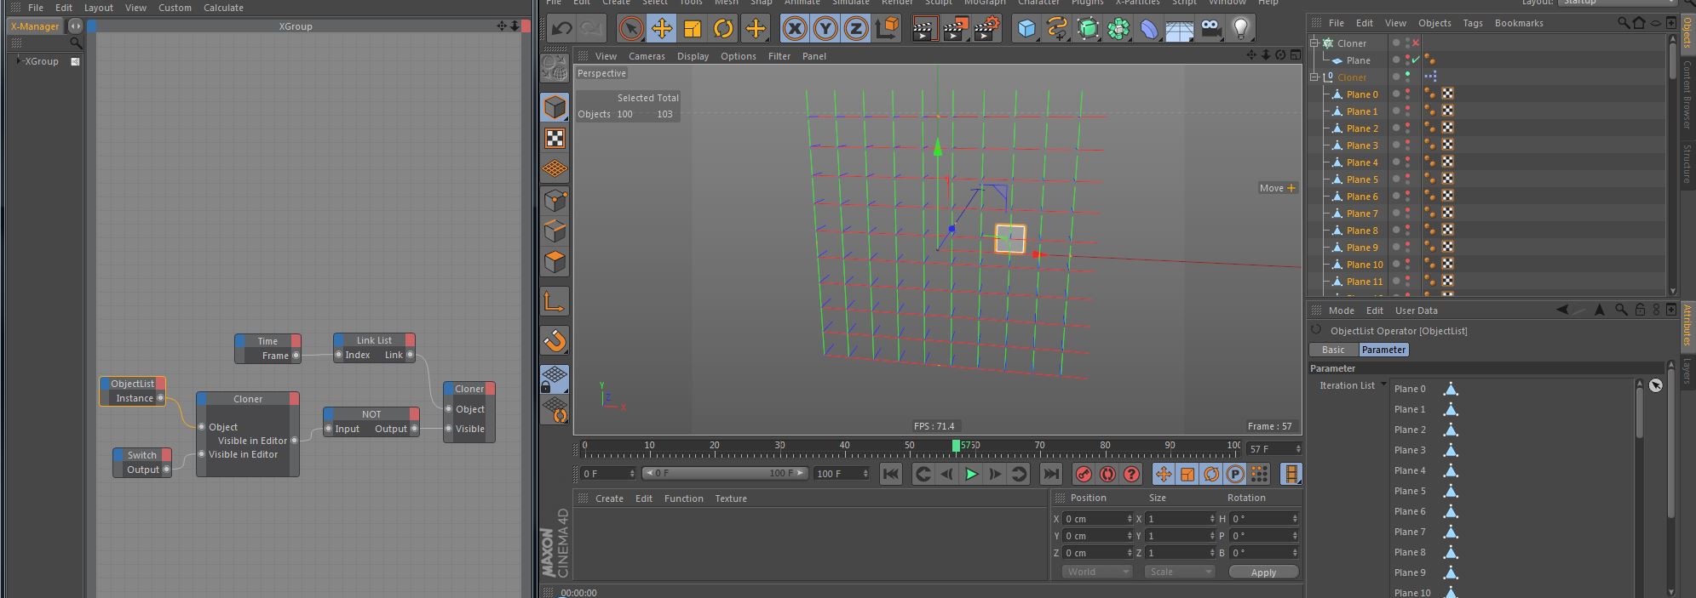This screenshot has width=1696, height=598.
Task: Click the Plane 3 texture tag checker
Action: tap(1447, 145)
